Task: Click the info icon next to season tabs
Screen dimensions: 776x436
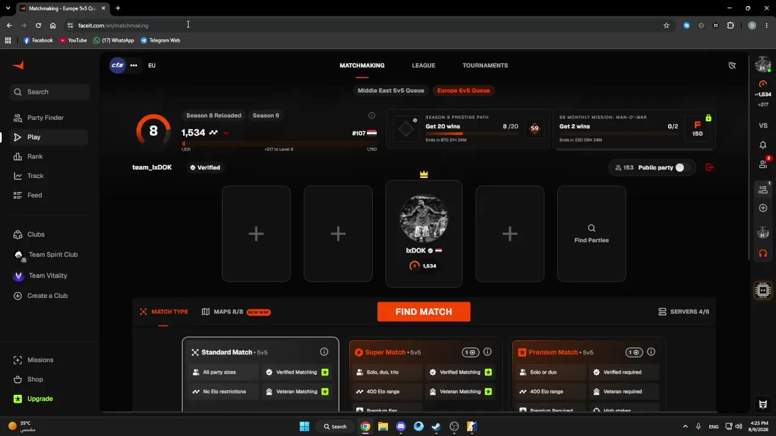Action: [372, 115]
